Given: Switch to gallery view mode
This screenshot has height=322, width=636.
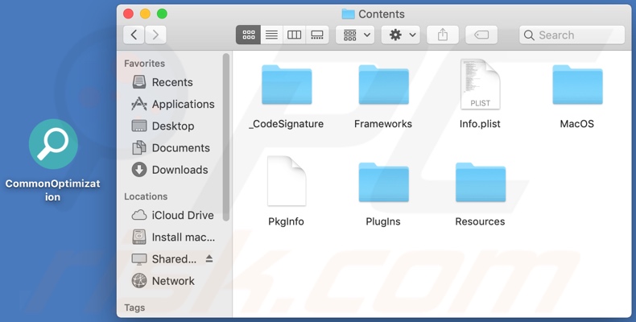Looking at the screenshot, I should pyautogui.click(x=317, y=35).
